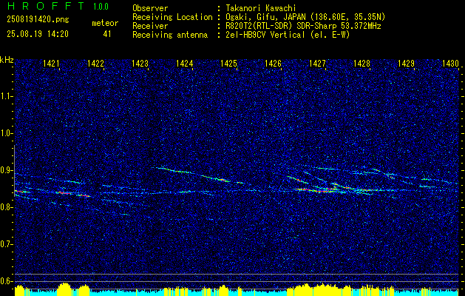Click time marker 1426
The height and width of the screenshot is (296, 465).
point(273,63)
